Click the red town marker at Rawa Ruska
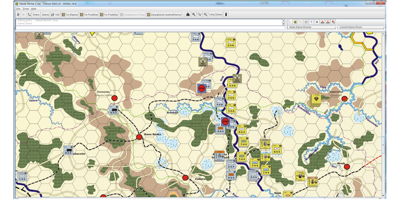 pyautogui.click(x=139, y=137)
